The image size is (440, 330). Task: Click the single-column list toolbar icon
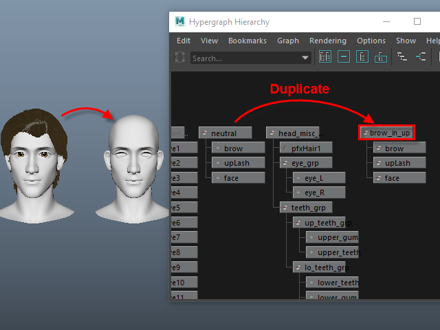362,56
